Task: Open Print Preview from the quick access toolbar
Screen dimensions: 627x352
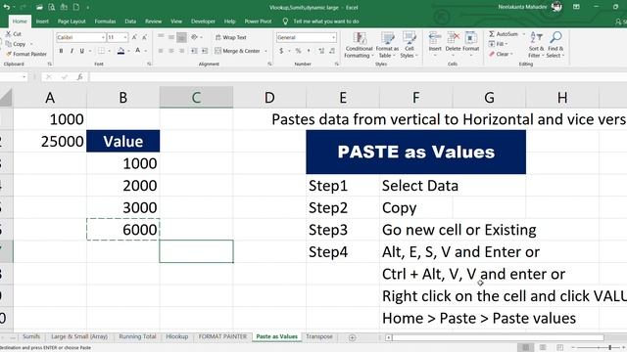Action: point(52,7)
